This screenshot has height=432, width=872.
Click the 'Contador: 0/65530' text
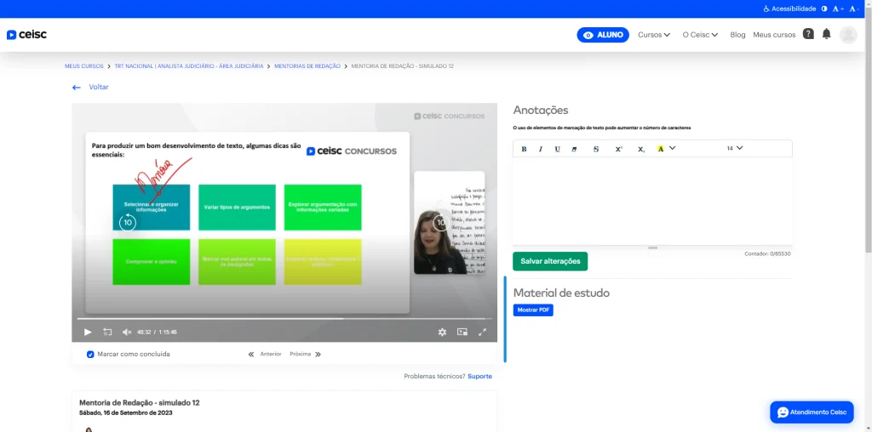click(x=767, y=253)
